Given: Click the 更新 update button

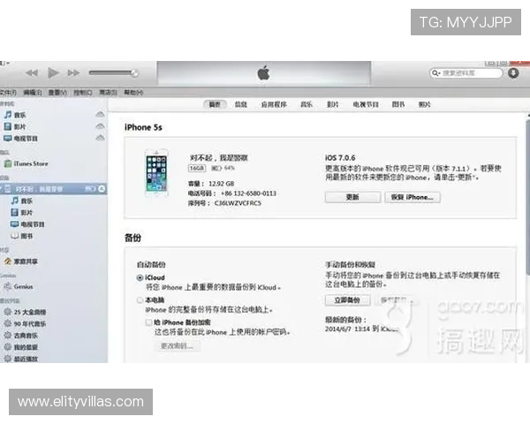Looking at the screenshot, I should point(352,197).
